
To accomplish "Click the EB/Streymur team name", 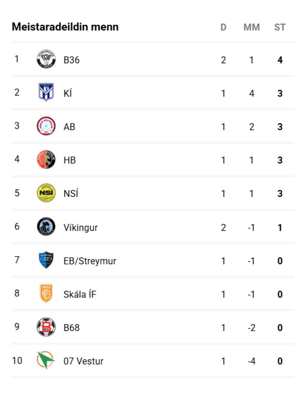I will (x=90, y=261).
